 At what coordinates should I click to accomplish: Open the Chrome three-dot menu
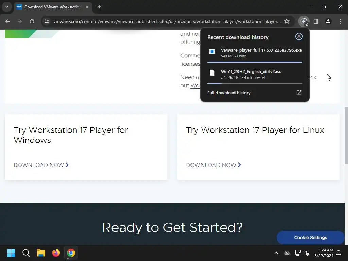[x=341, y=21]
